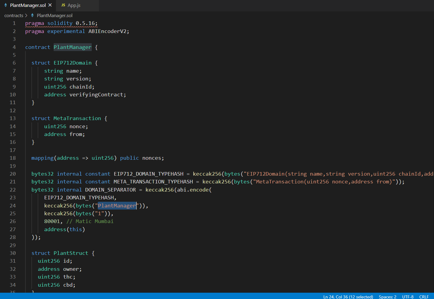This screenshot has width=434, height=299.
Task: Change the file encoding UTF-8
Action: coord(408,297)
